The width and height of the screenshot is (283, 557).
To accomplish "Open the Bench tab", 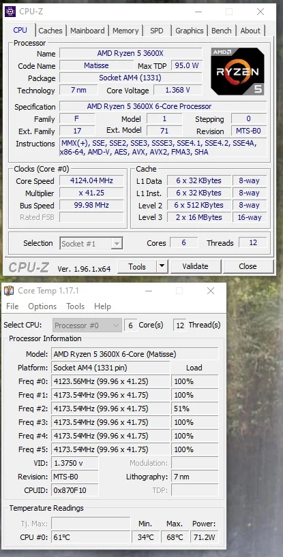I will pyautogui.click(x=221, y=31).
